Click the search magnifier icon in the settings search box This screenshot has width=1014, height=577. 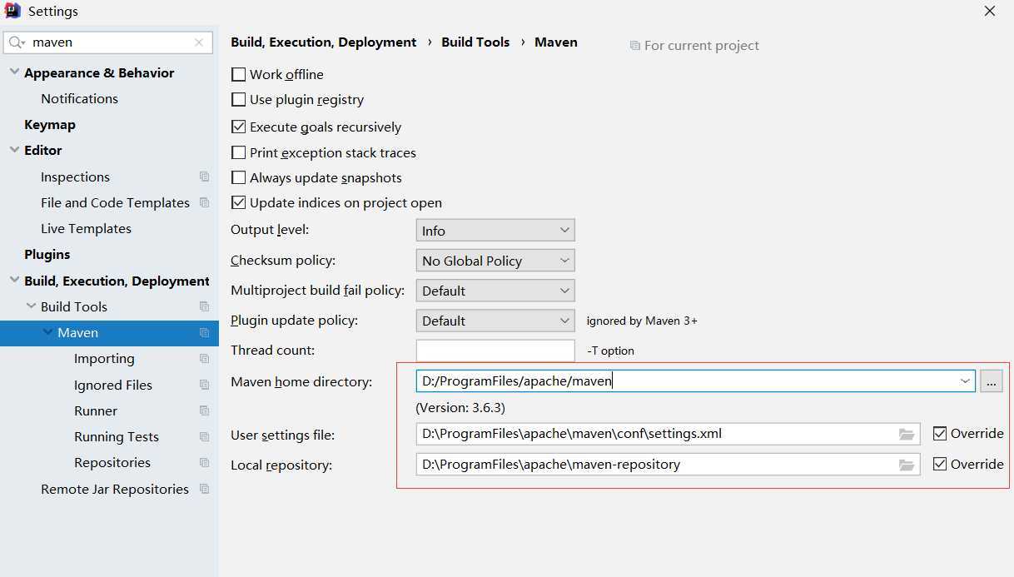tap(17, 42)
